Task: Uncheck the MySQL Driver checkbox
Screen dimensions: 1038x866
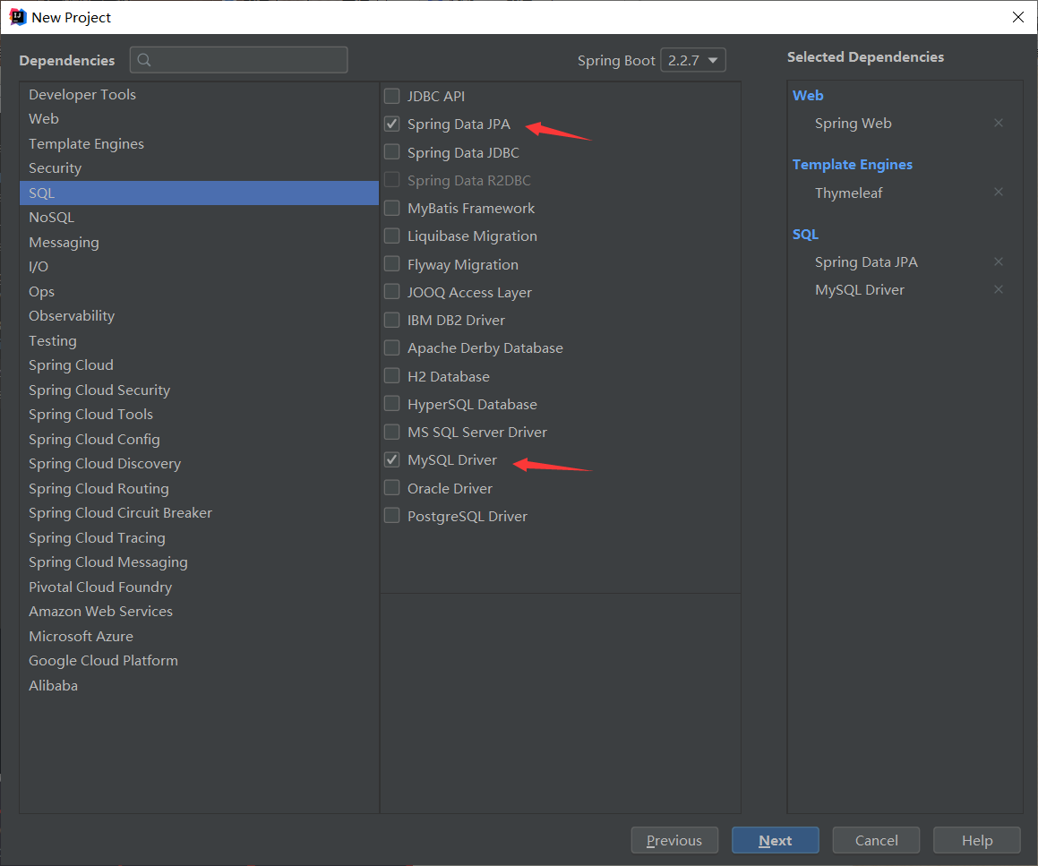Action: click(x=392, y=459)
